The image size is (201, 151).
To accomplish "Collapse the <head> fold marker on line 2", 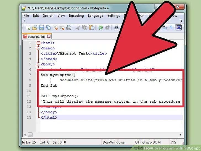I will pyautogui.click(x=38, y=48).
